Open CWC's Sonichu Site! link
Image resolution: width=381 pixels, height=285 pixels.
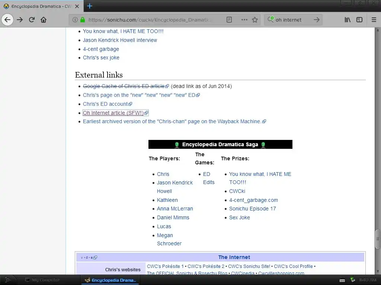249,266
